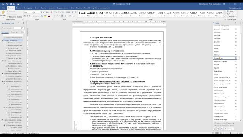Viewport: 243px width, 137px height.
Task: Click the Общий доступ share button
Action: [235, 8]
